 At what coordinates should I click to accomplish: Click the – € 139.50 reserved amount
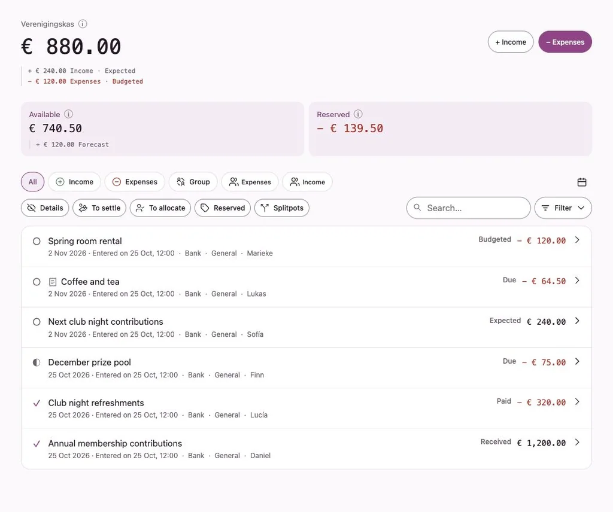point(350,128)
